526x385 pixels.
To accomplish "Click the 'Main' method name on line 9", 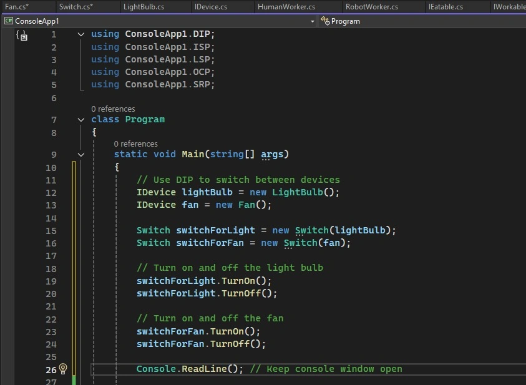I will [x=193, y=154].
